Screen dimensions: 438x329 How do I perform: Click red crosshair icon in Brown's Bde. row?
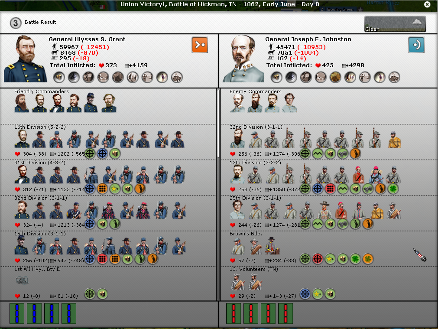[318, 259]
